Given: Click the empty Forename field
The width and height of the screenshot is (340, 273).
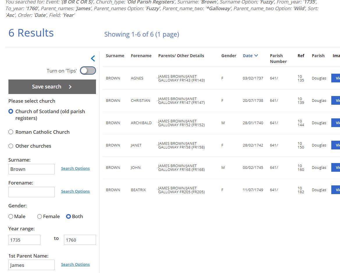Looking at the screenshot, I should coord(31,192).
